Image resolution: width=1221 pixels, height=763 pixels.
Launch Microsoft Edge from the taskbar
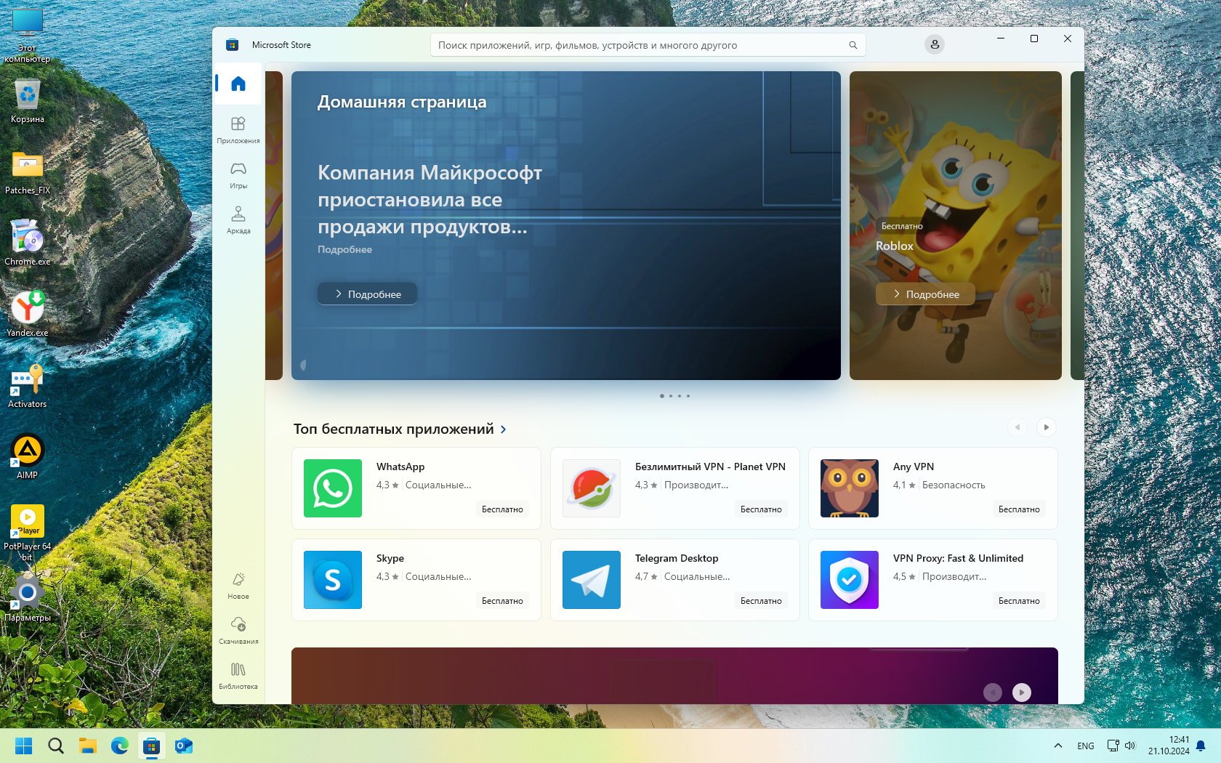click(120, 746)
